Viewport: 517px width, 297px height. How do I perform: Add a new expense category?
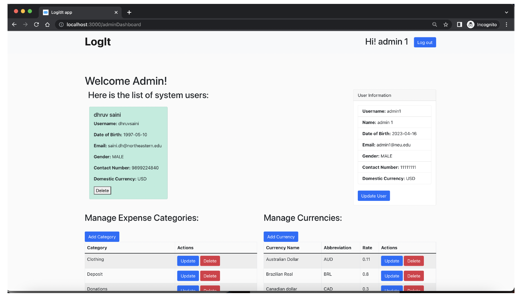pos(102,237)
